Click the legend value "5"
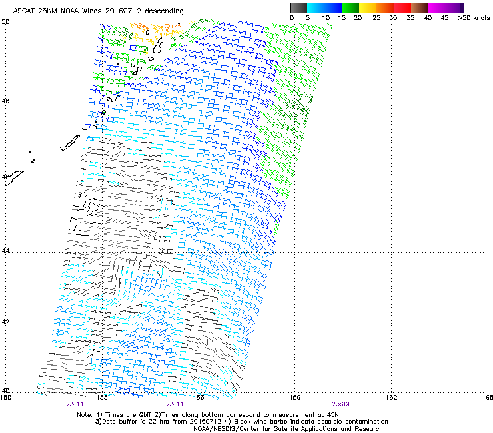The height and width of the screenshot is (433, 493). click(308, 17)
